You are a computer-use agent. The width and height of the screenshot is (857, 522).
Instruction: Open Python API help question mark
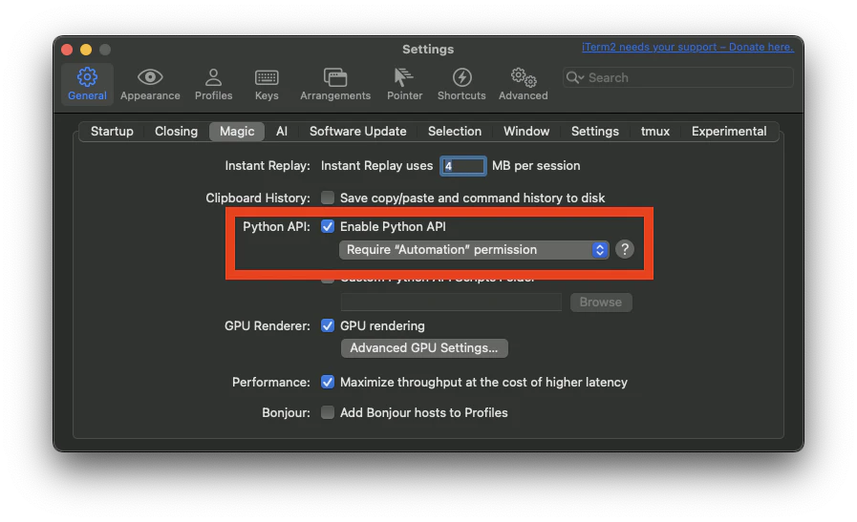coord(625,249)
